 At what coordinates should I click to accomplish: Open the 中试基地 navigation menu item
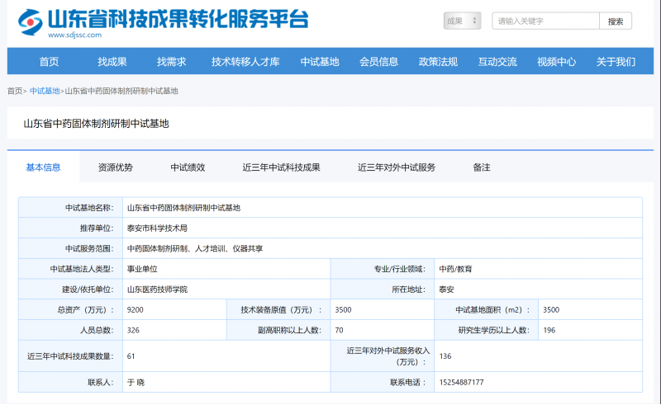tap(320, 62)
